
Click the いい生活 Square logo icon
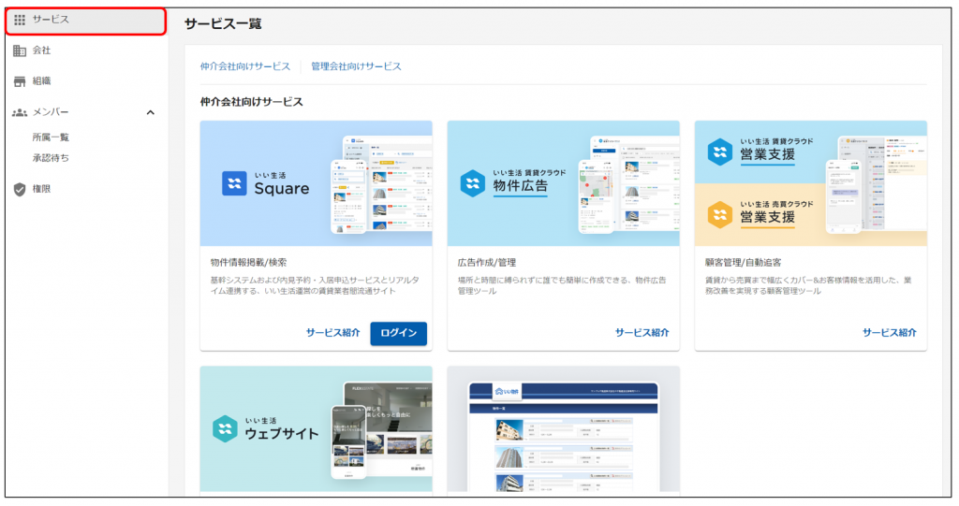click(234, 183)
